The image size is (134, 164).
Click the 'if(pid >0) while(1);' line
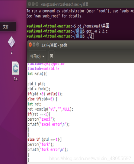(45, 94)
